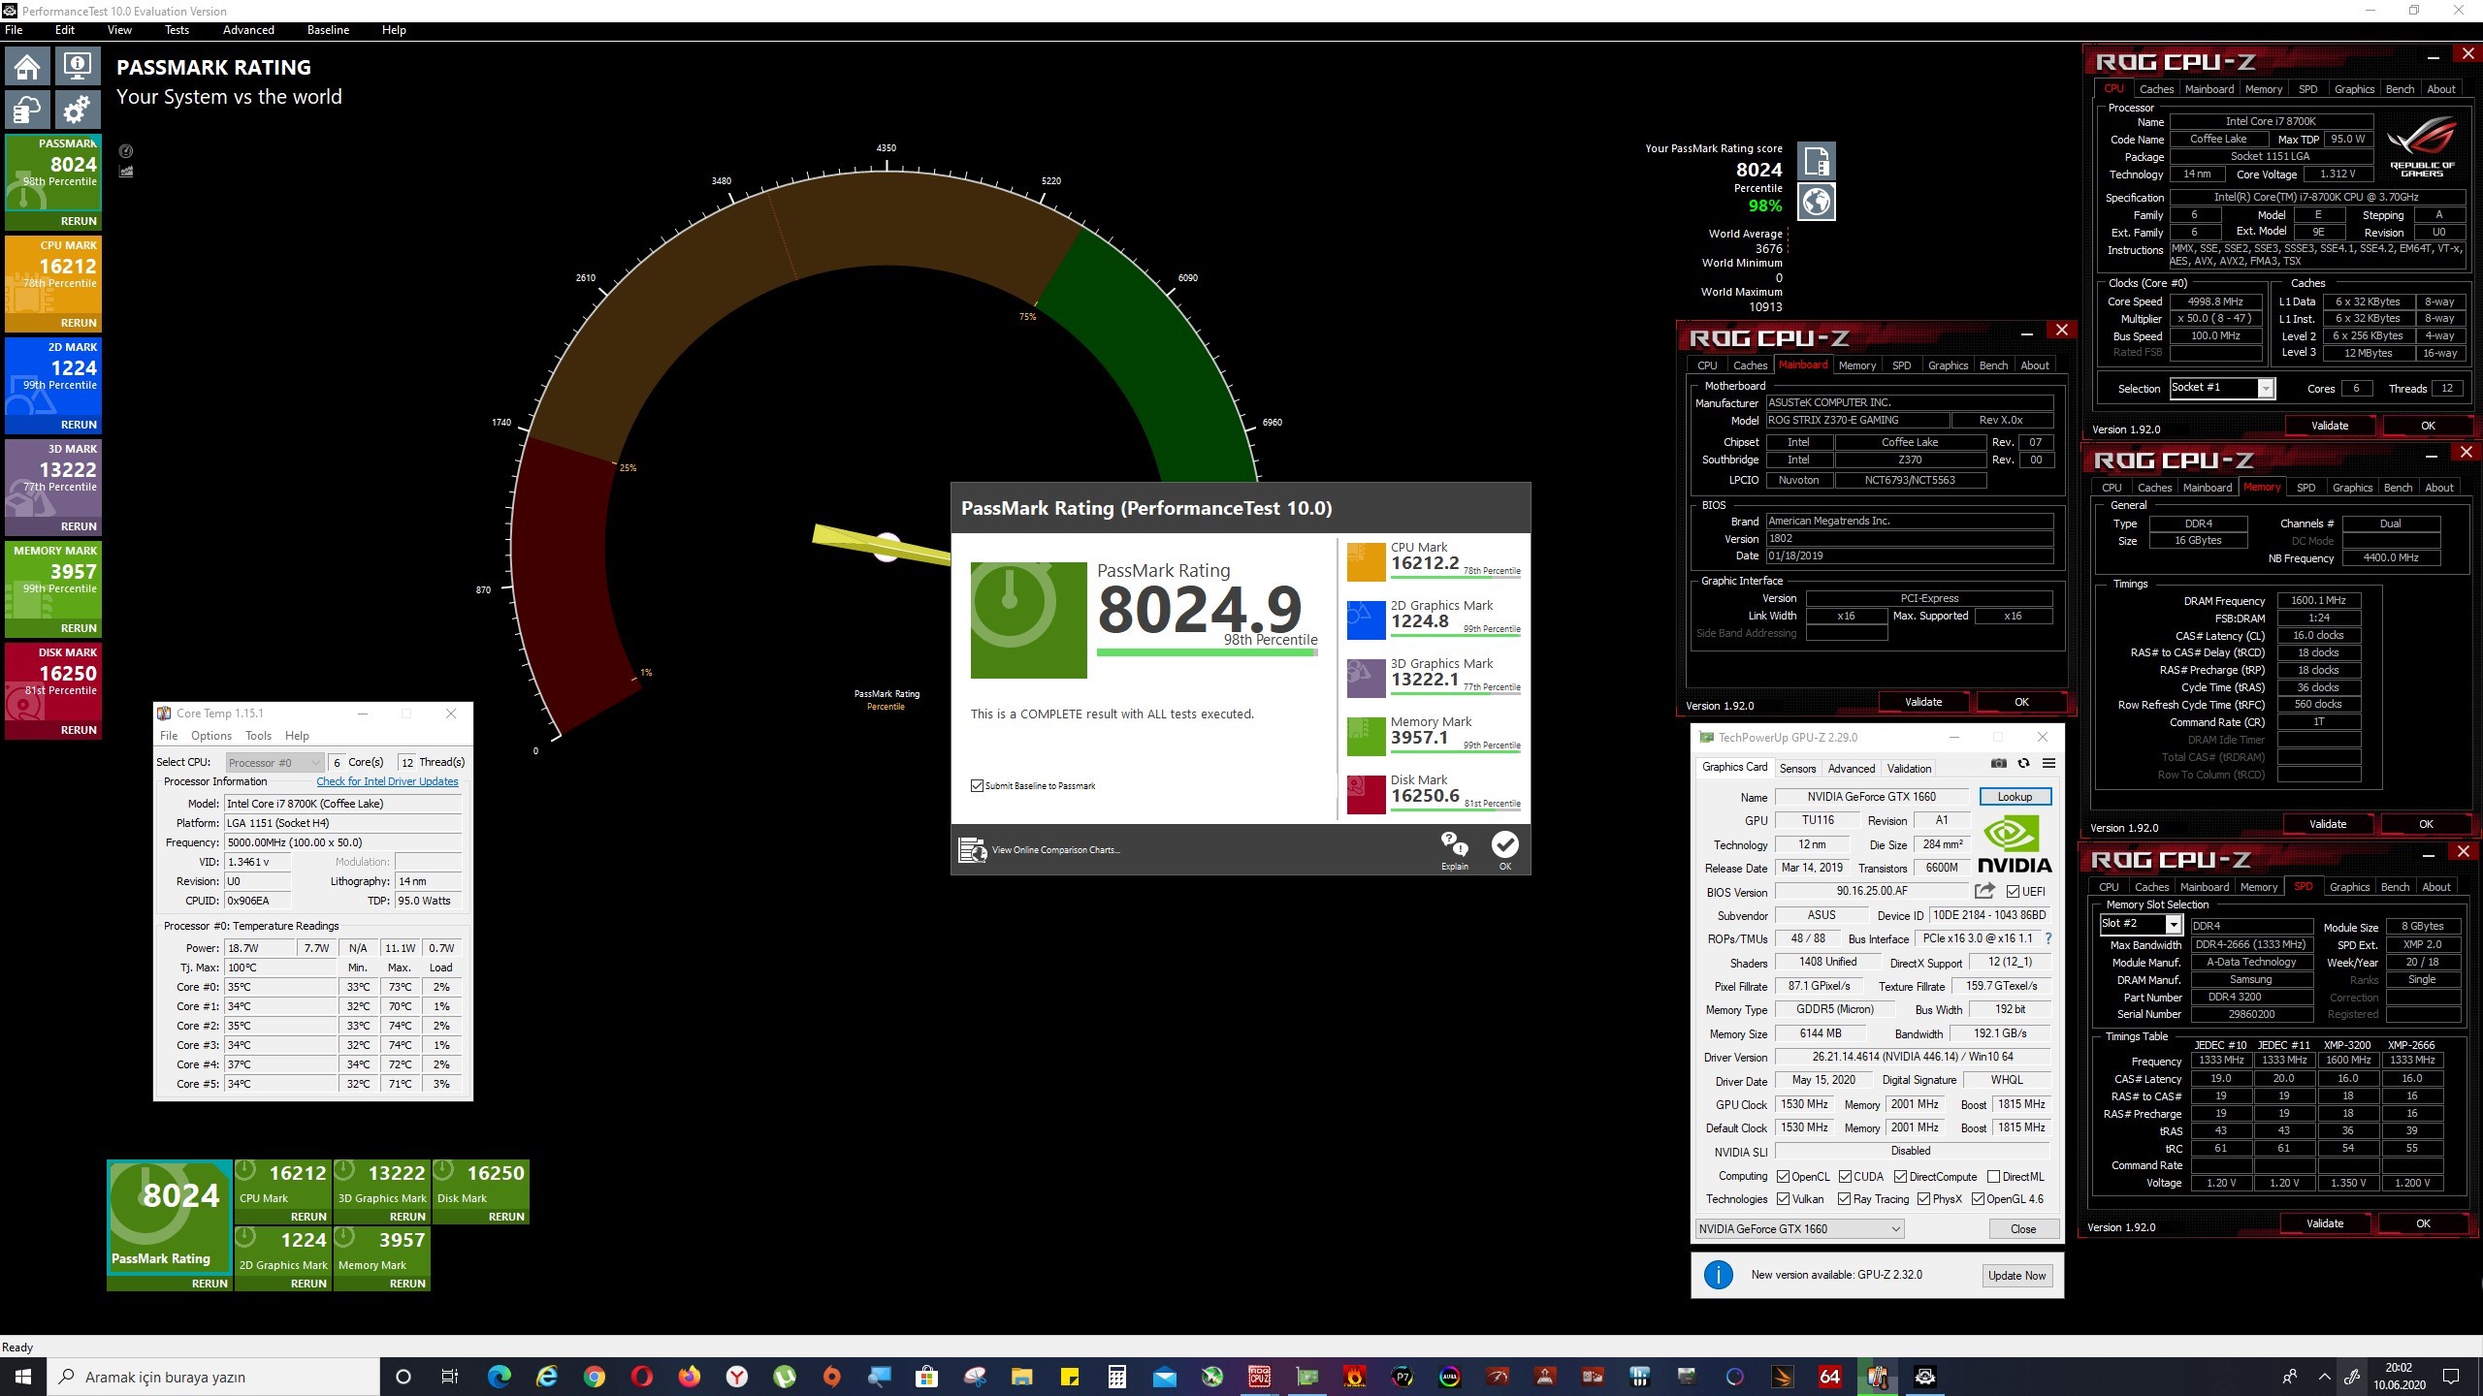Open the Mail app from the taskbar
2483x1396 pixels.
(1165, 1377)
